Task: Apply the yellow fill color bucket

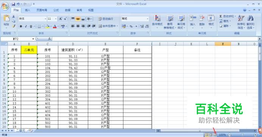Action: [47, 26]
